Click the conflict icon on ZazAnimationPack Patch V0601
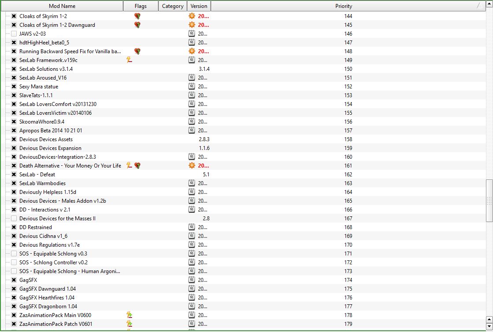Image resolution: width=493 pixels, height=332 pixels. (129, 324)
